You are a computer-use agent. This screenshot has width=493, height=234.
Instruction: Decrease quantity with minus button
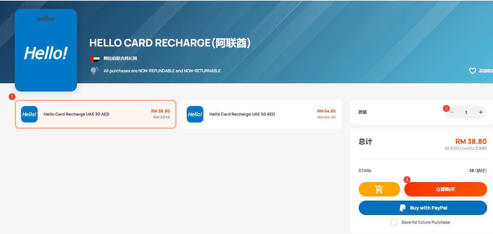click(x=452, y=112)
